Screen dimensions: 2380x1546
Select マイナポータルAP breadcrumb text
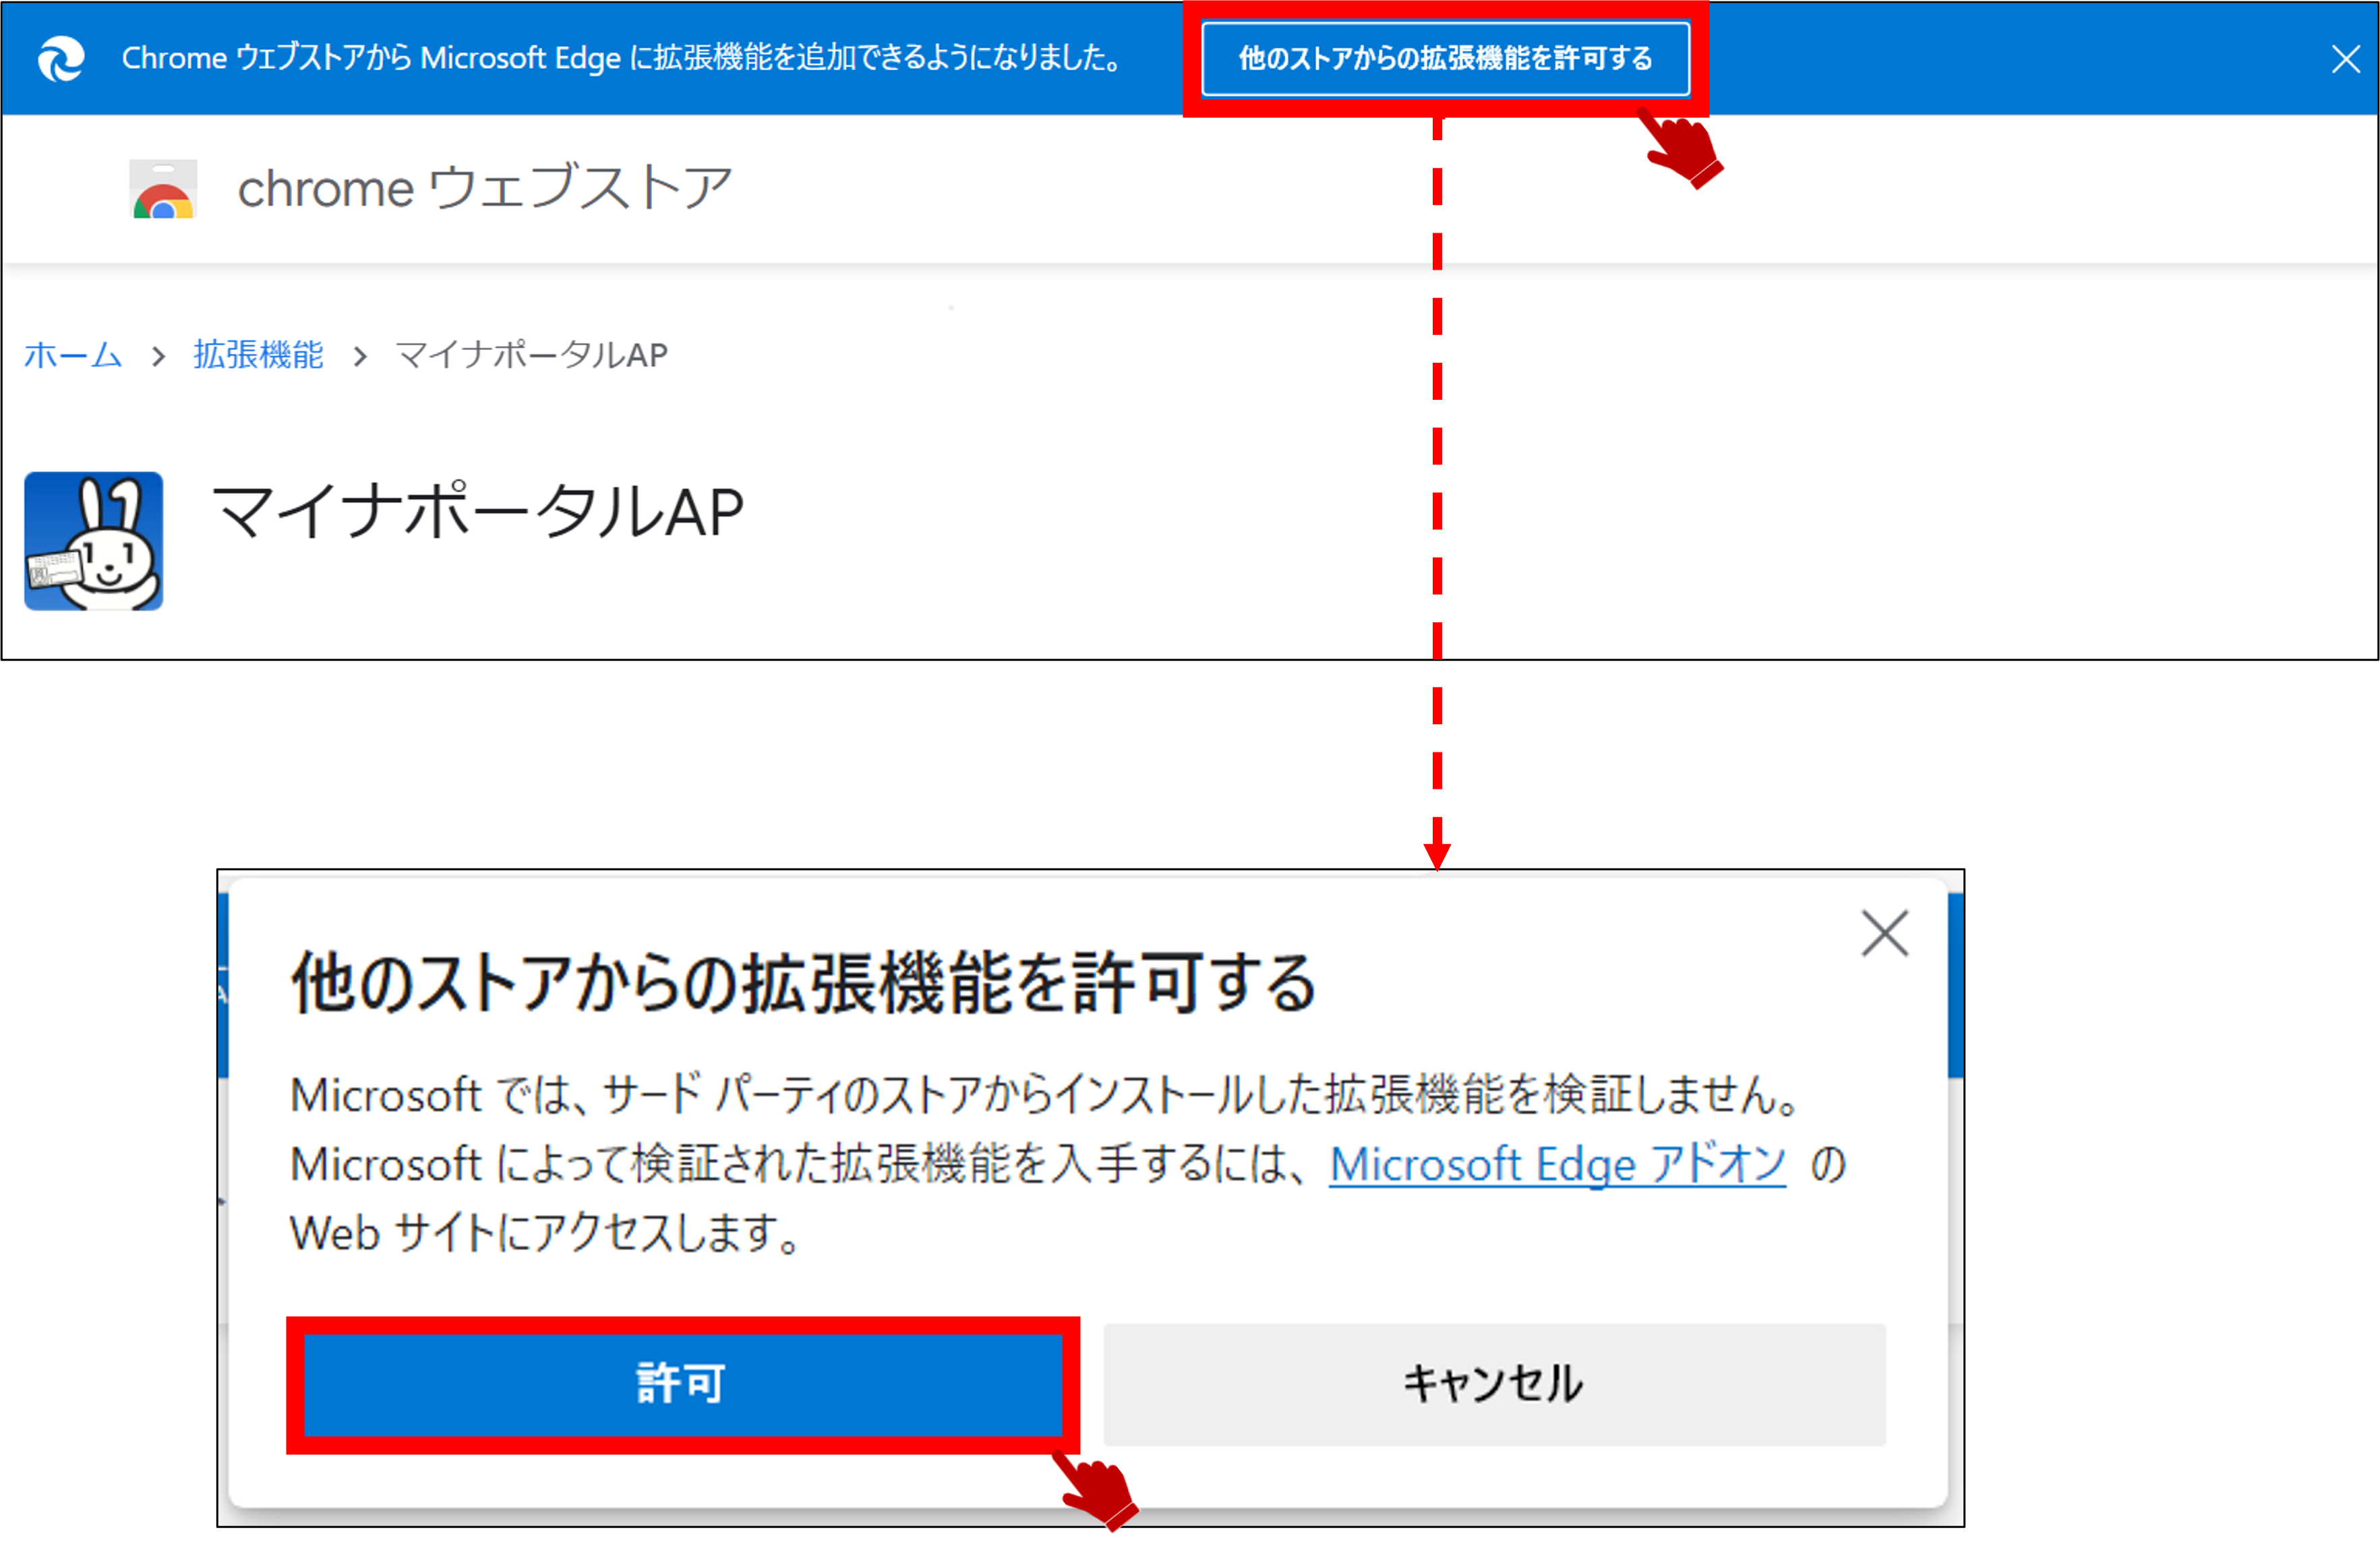[x=531, y=355]
